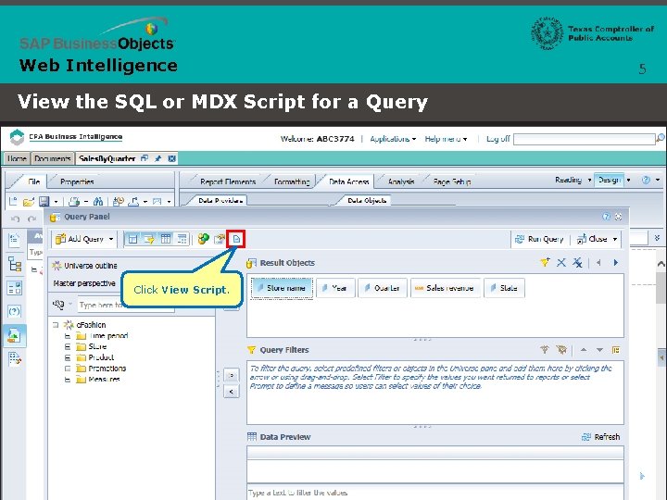
Task: Collapse the eFashion universe root node
Action: [x=56, y=325]
